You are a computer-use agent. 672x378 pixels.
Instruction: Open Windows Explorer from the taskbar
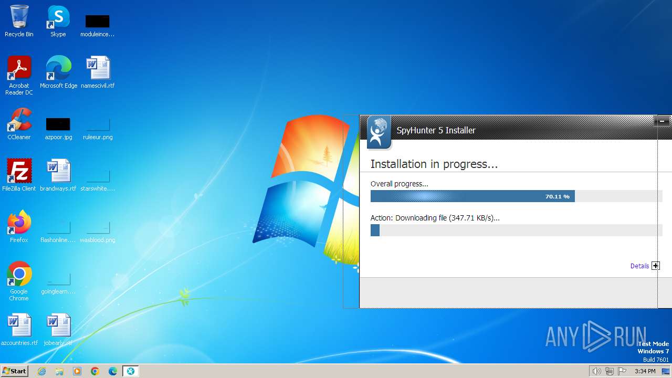point(59,371)
